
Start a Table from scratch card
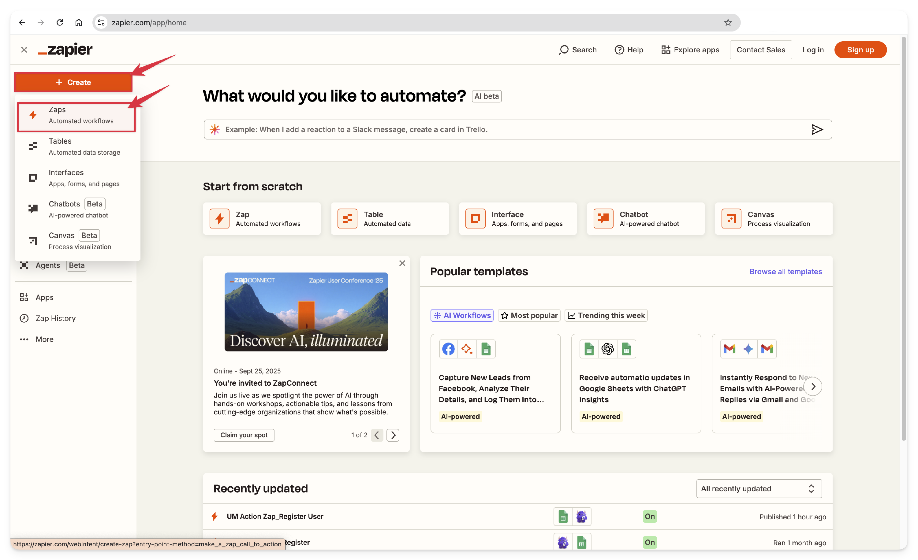point(390,219)
